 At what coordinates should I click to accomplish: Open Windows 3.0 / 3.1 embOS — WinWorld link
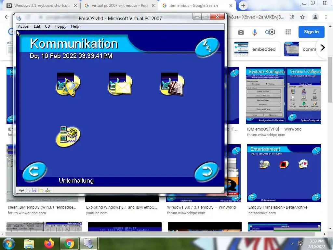[201, 207]
